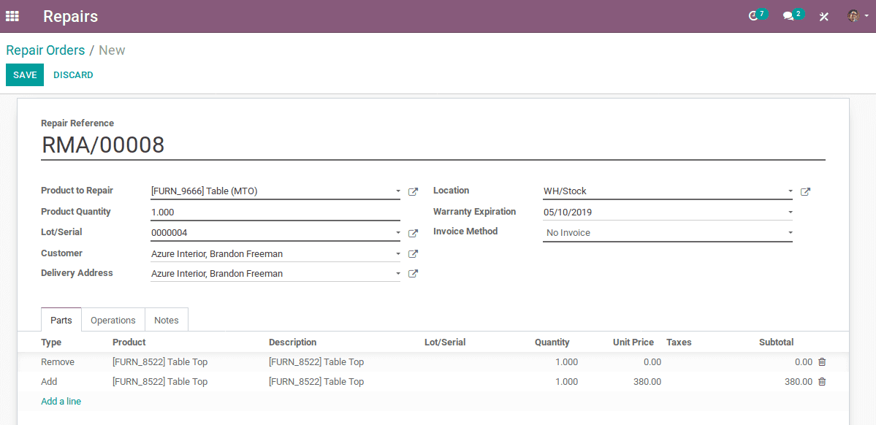Click Add a line link
The width and height of the screenshot is (876, 425).
[61, 401]
